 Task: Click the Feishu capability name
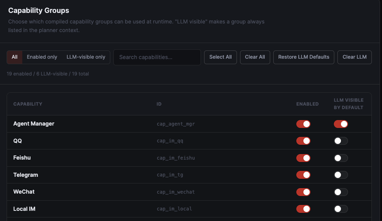[22, 158]
